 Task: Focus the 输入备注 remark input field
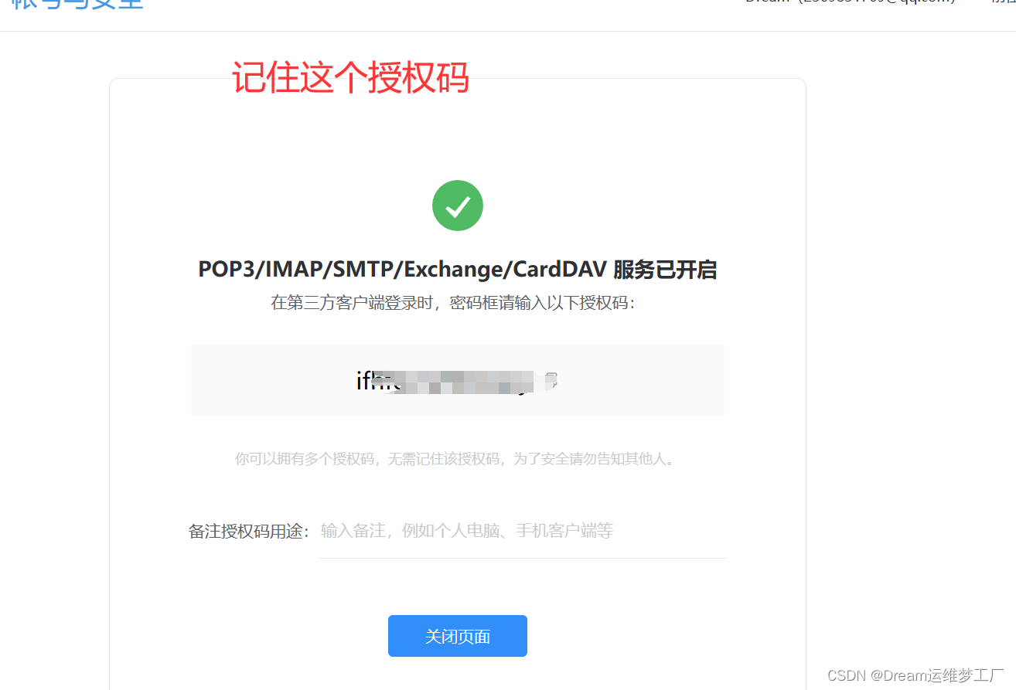point(522,531)
